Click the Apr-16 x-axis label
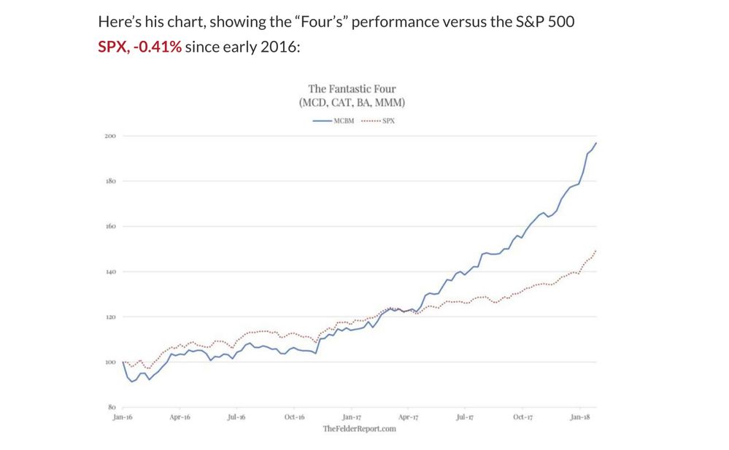Screen dimensions: 729x450 (180, 417)
